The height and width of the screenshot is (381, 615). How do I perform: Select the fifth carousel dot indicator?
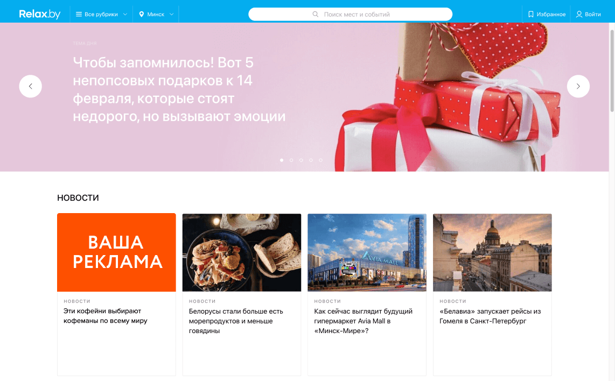(321, 160)
